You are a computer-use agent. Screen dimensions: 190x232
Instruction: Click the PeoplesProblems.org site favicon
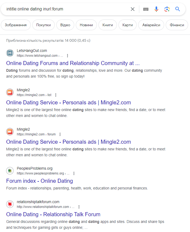[x=10, y=171]
